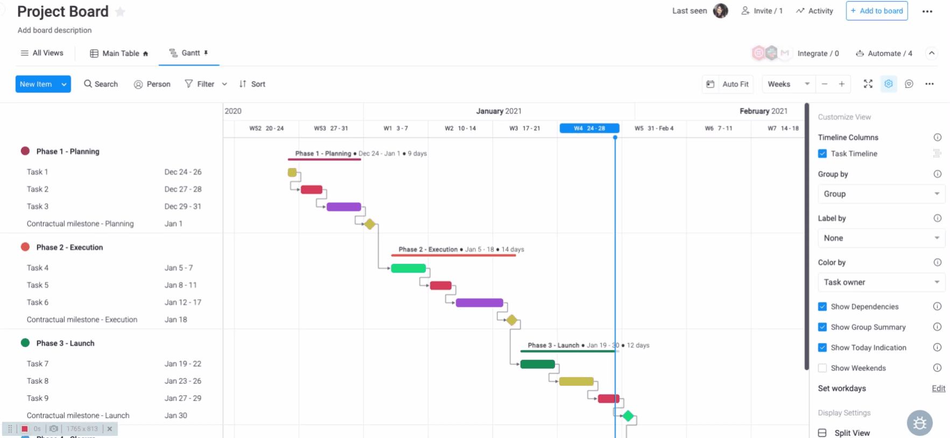This screenshot has height=438, width=950.
Task: Filter by Person
Action: 152,84
